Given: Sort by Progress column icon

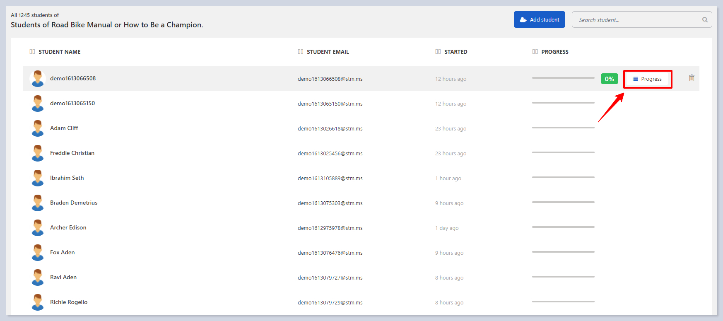Looking at the screenshot, I should (535, 52).
